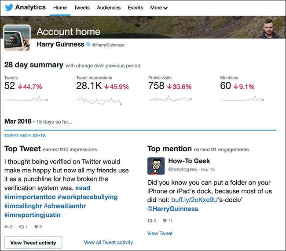Click the 44.7% decrease indicator
The image size is (286, 251).
30,87
